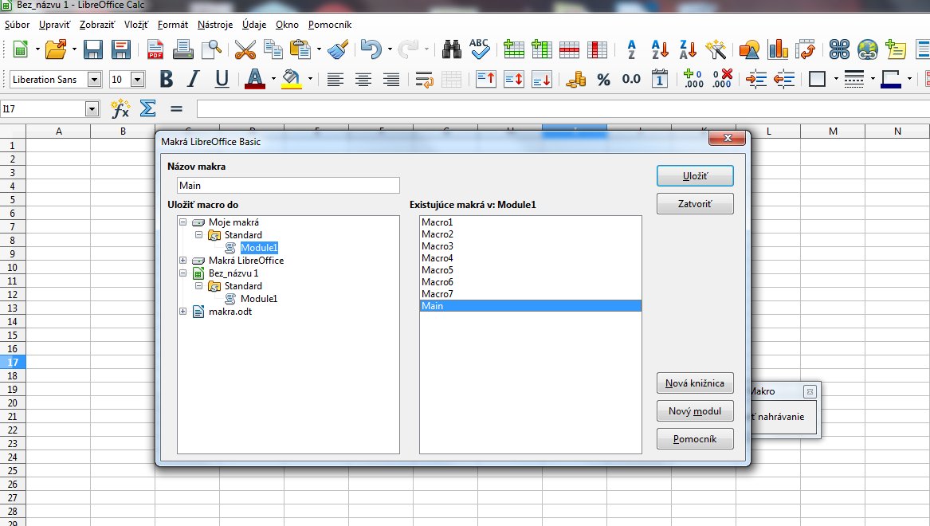Export directly as PDF
This screenshot has height=526, width=930.
pyautogui.click(x=155, y=49)
